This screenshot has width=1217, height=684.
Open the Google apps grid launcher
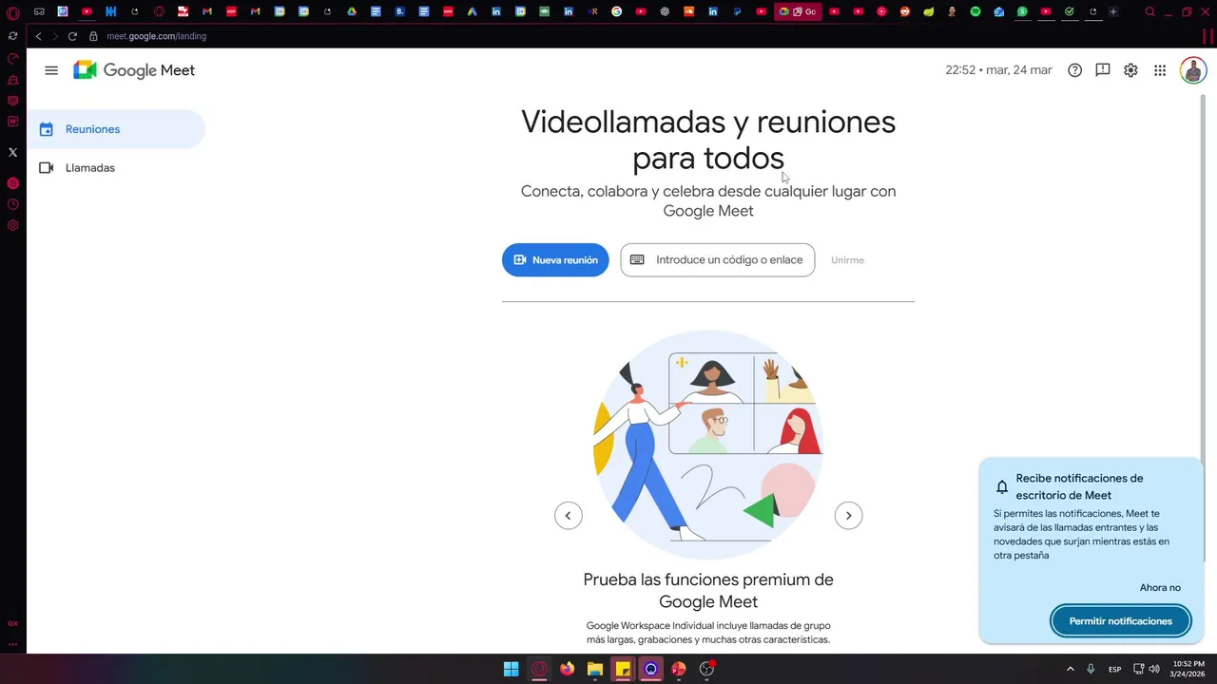[1160, 70]
